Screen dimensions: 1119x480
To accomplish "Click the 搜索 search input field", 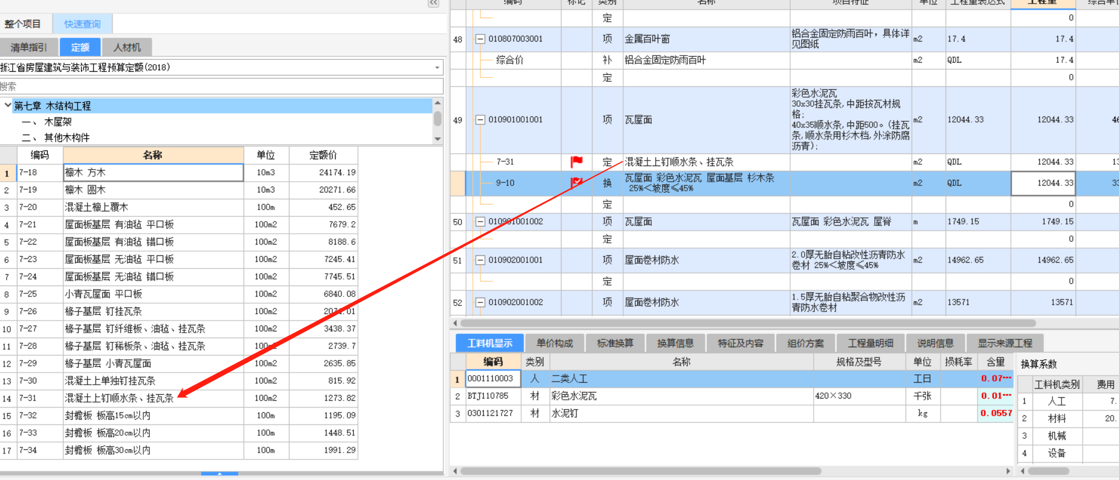I will point(221,86).
